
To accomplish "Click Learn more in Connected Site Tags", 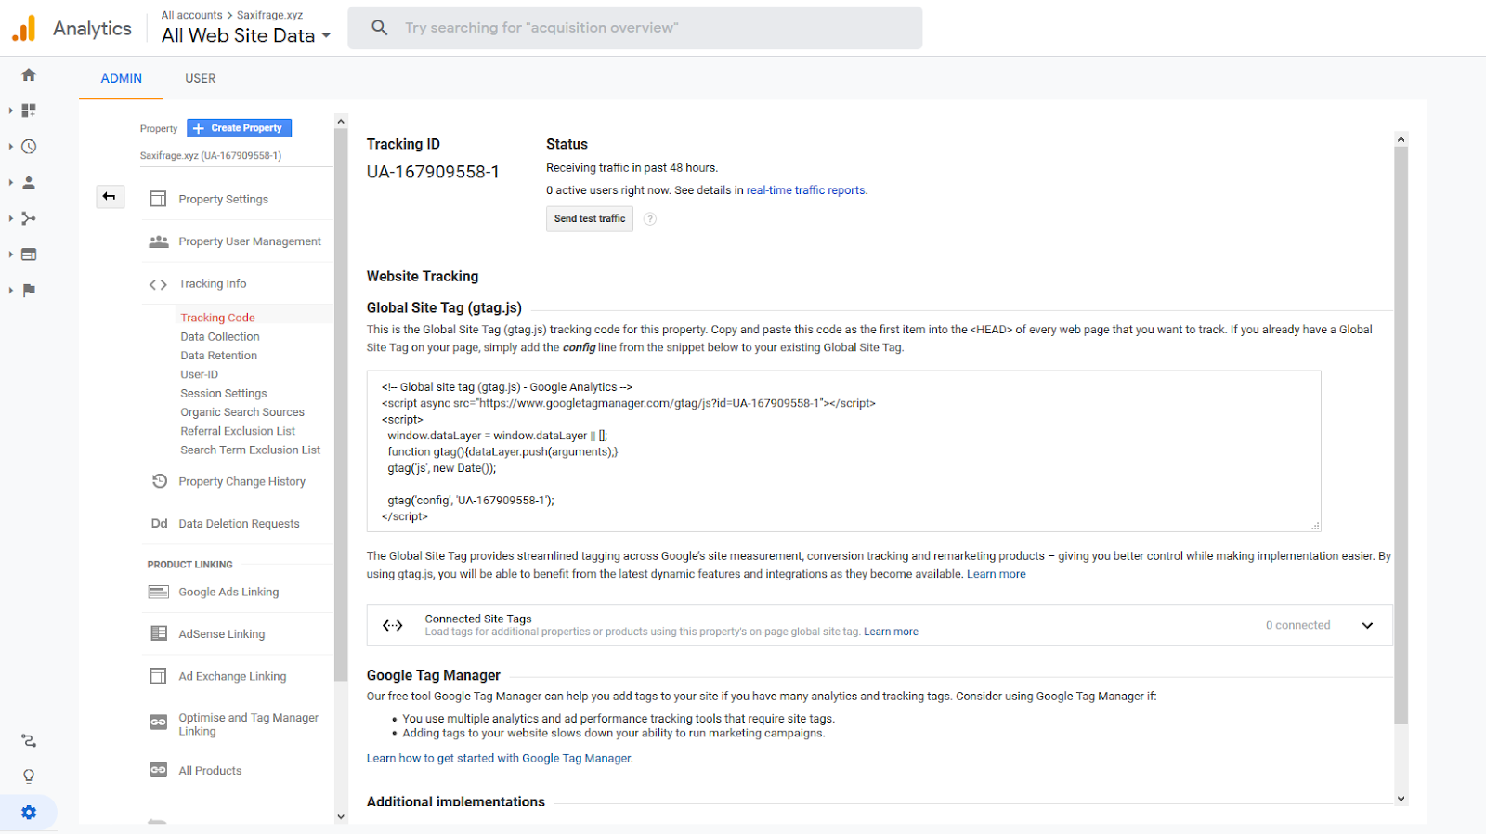I will (x=891, y=632).
